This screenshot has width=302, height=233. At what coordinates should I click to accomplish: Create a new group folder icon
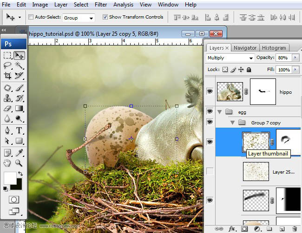[x=269, y=228]
